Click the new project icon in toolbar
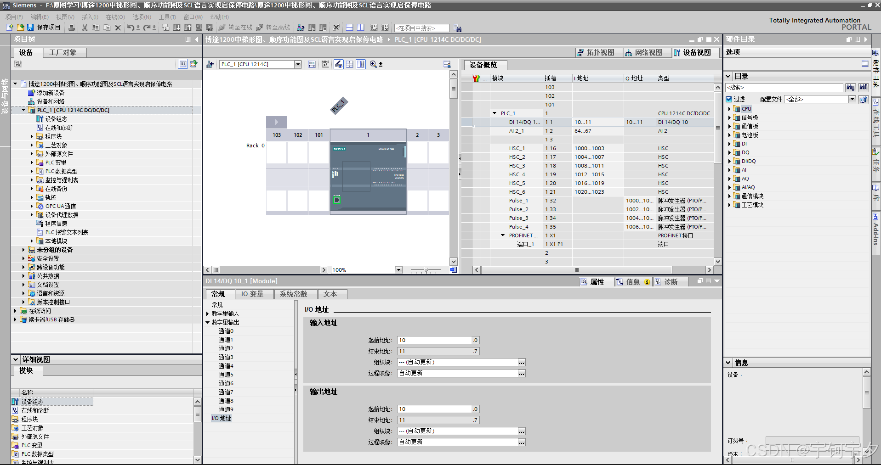Image resolution: width=881 pixels, height=465 pixels. (x=10, y=28)
